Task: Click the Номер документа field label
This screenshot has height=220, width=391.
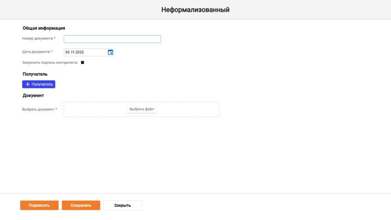Action: coord(38,39)
